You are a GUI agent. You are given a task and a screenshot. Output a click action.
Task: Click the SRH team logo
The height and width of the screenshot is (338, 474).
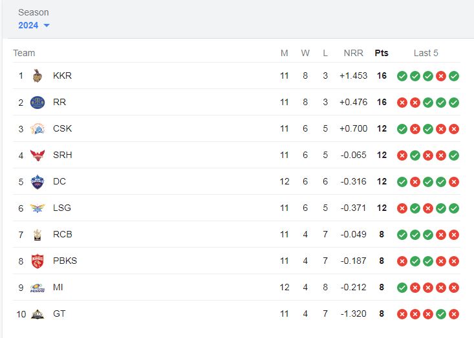pyautogui.click(x=38, y=155)
